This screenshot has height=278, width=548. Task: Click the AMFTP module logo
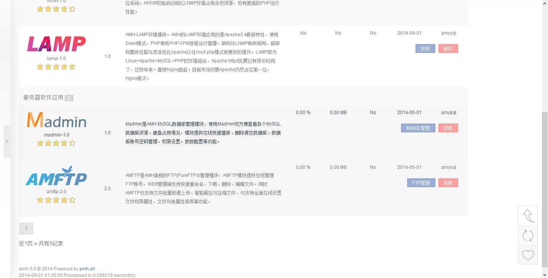(56, 176)
